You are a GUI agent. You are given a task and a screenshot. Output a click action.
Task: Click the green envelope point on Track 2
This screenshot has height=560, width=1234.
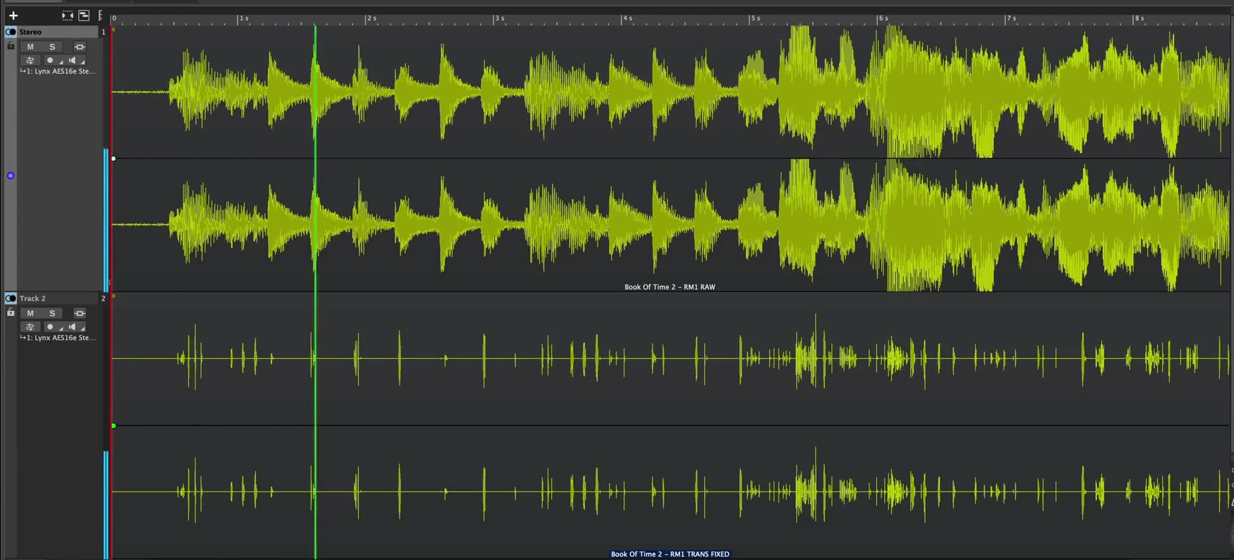(113, 426)
